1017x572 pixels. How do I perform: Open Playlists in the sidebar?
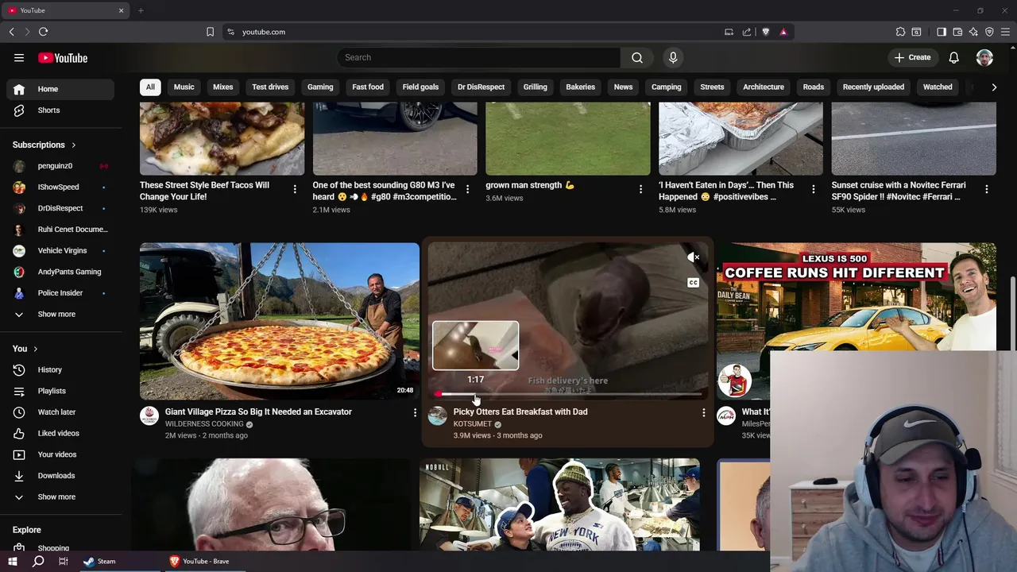60,391
